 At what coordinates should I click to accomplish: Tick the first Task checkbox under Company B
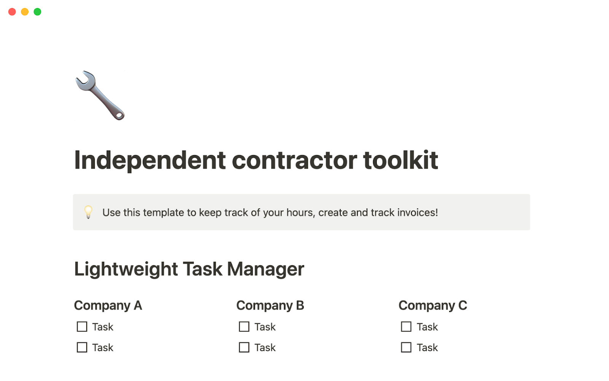click(244, 327)
